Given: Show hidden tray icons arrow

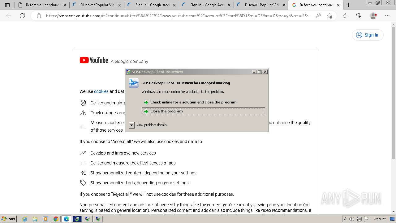Looking at the screenshot, I should point(345,219).
